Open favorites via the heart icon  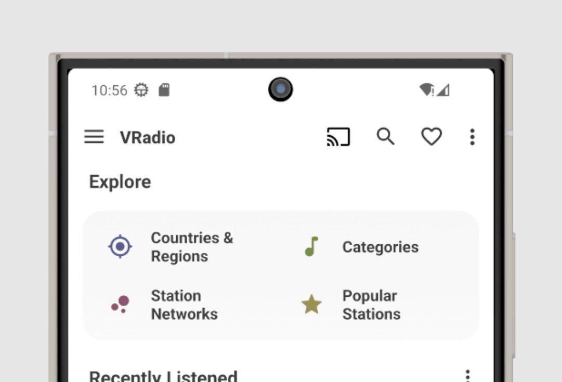point(431,137)
